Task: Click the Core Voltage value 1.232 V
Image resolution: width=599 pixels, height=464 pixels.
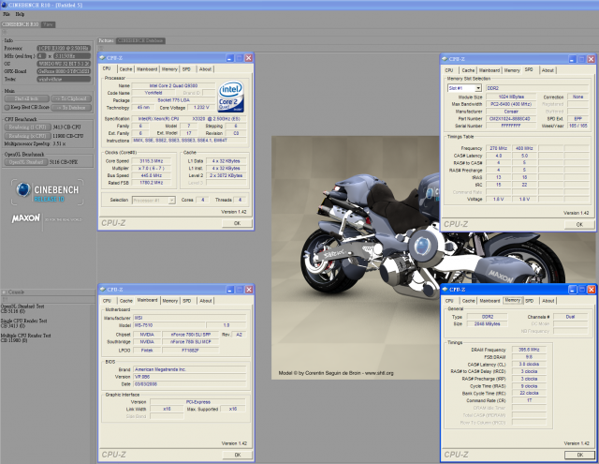Action: (201, 108)
